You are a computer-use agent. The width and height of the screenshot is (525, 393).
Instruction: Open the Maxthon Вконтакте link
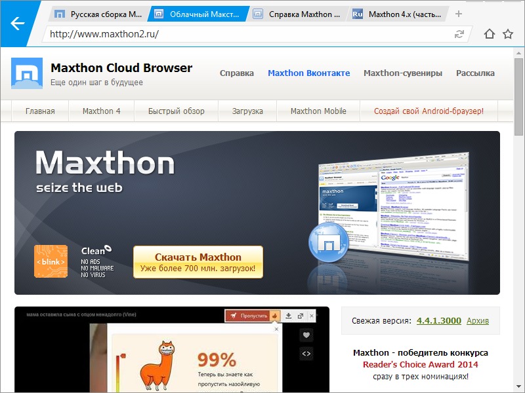[308, 73]
